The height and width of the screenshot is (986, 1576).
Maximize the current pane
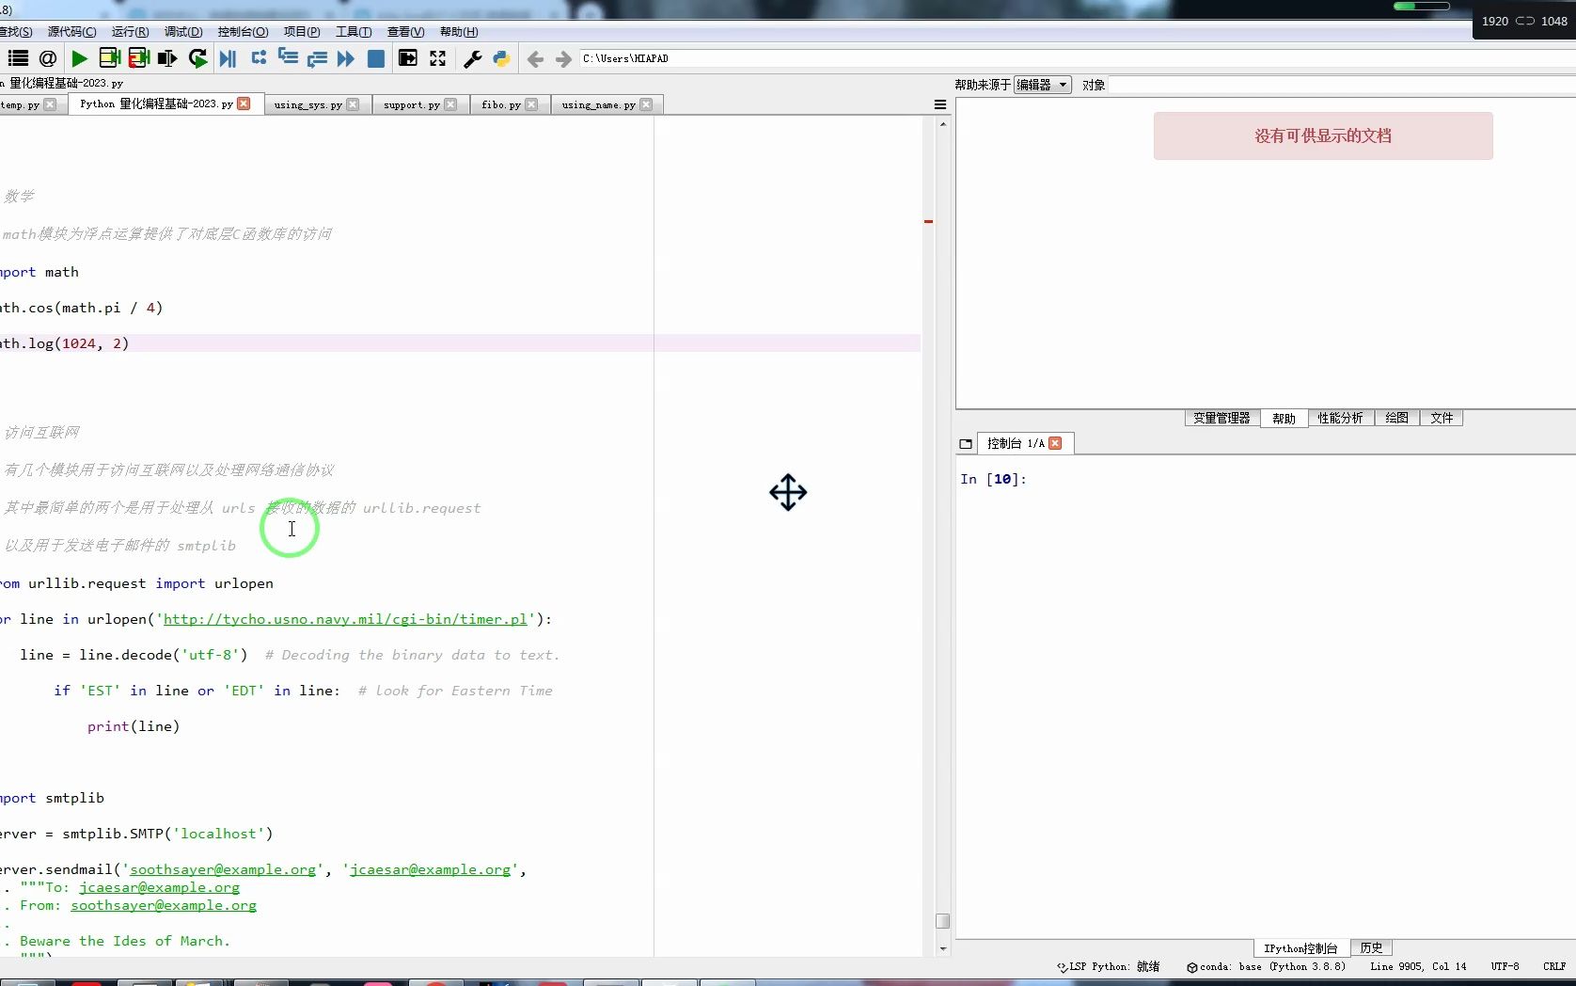[x=408, y=58]
